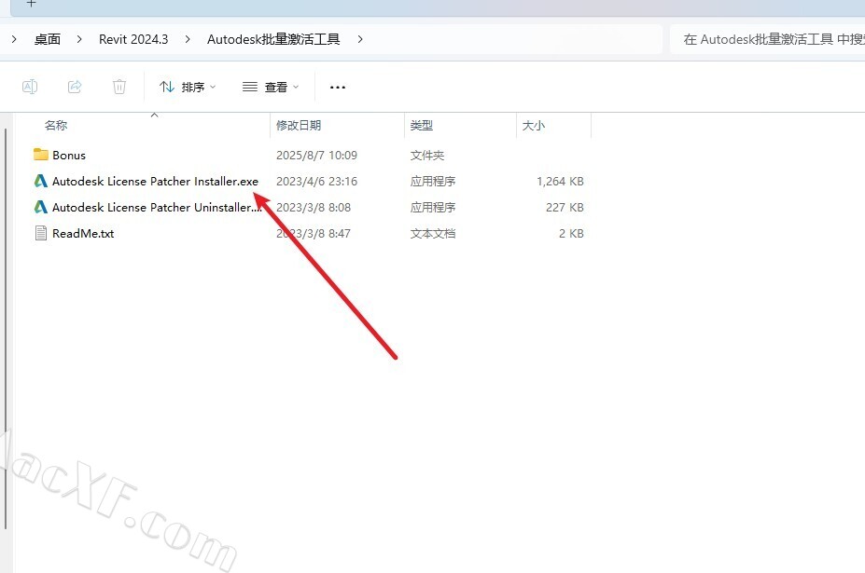
Task: Click the 1,264 KB size value
Action: tap(560, 181)
